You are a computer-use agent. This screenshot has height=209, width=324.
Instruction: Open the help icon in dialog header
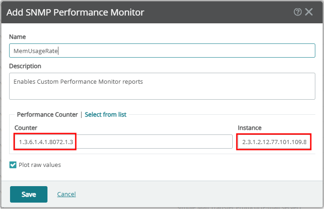298,12
